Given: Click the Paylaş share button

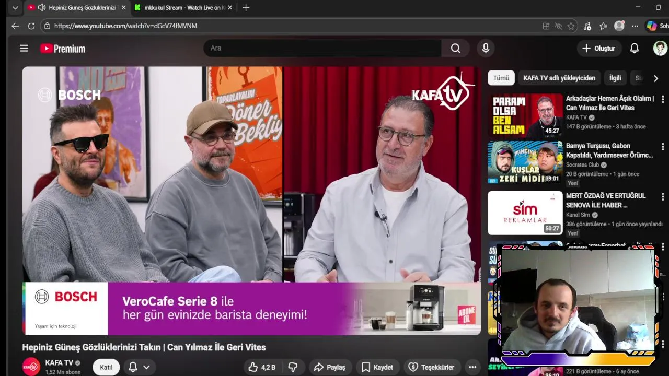Looking at the screenshot, I should coord(329,367).
